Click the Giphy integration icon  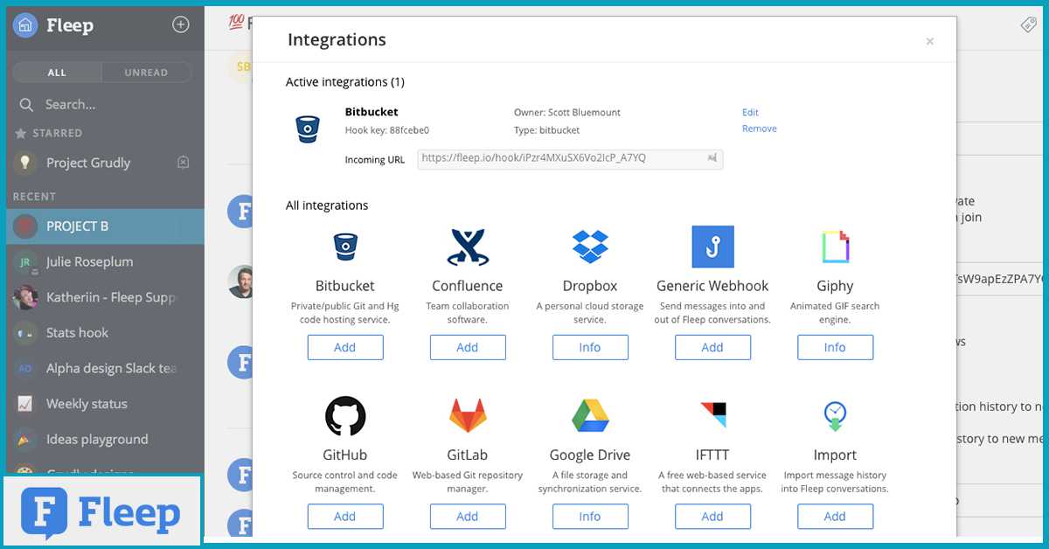point(834,246)
